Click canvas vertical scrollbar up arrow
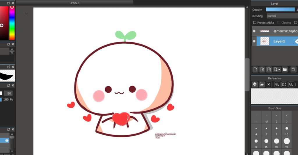 click(x=247, y=7)
